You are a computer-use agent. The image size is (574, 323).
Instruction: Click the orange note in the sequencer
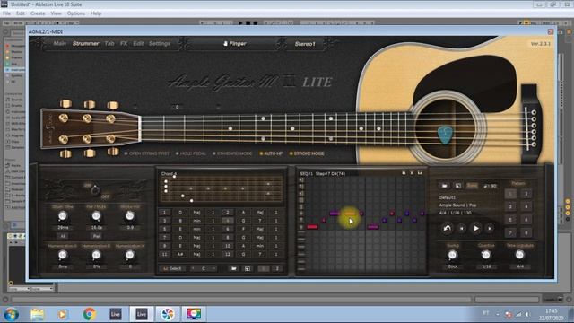point(350,214)
